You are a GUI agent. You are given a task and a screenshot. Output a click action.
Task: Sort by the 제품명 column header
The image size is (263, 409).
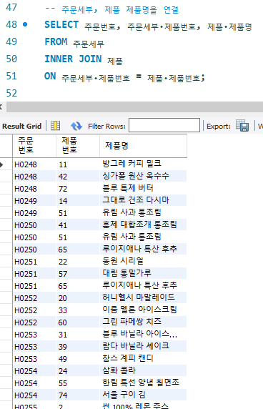[x=143, y=146]
